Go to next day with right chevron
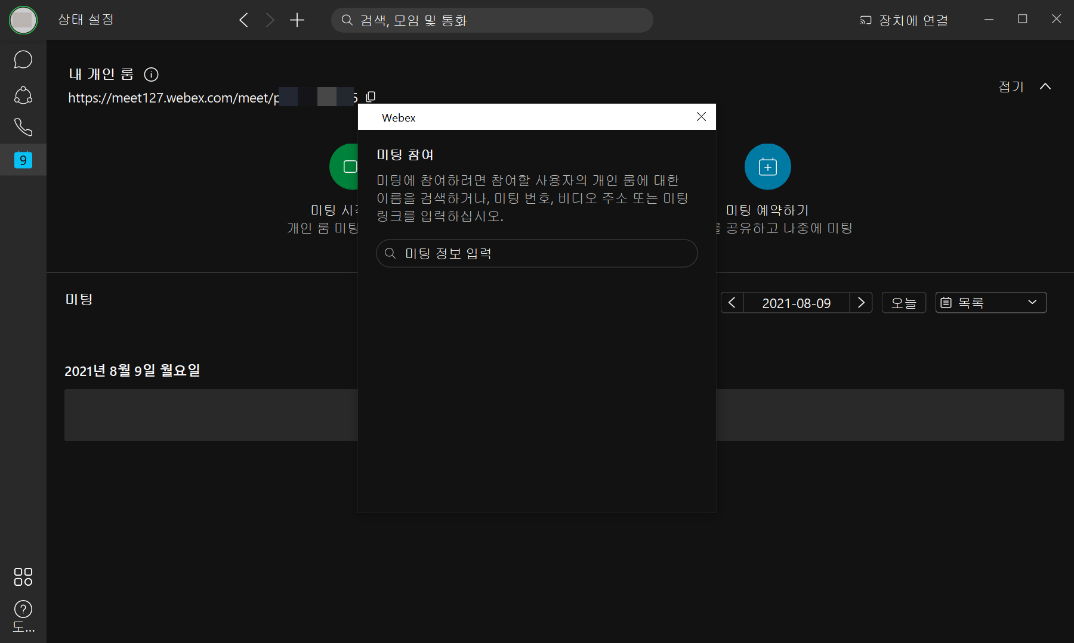The height and width of the screenshot is (643, 1074). tap(861, 303)
